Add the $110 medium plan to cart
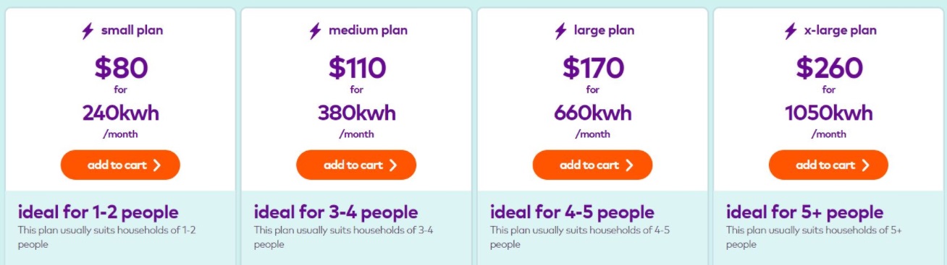Screen dimensions: 947x265 tap(356, 165)
